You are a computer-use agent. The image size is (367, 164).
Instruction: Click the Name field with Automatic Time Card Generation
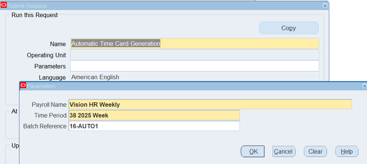(194, 44)
